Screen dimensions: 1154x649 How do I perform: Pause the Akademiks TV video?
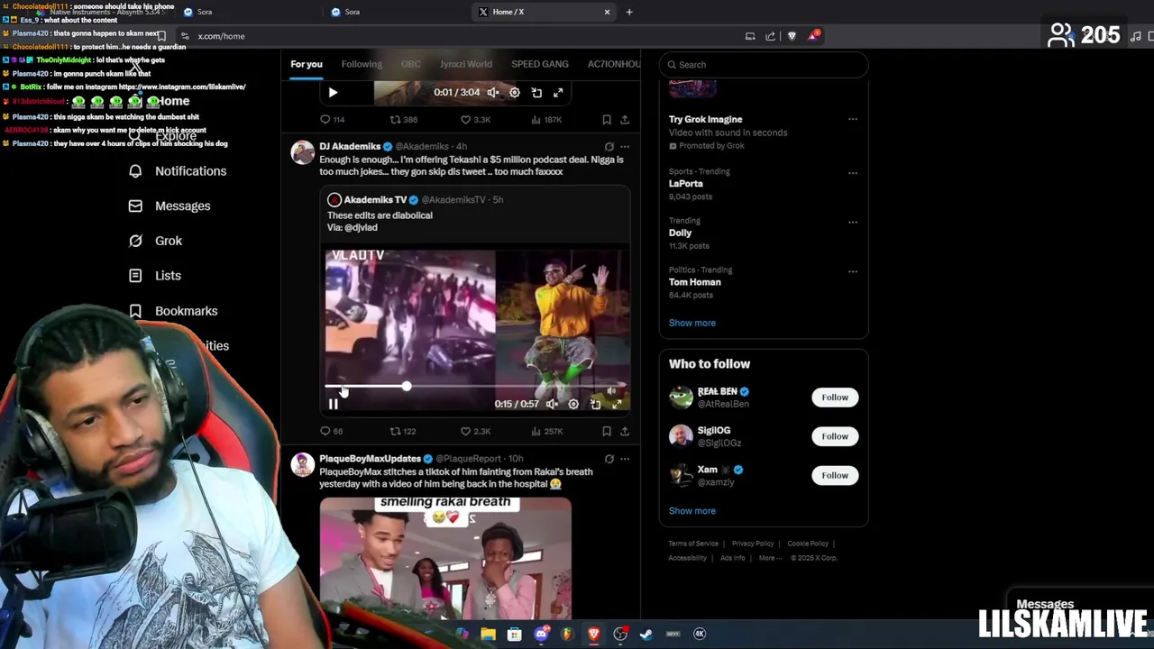[333, 405]
